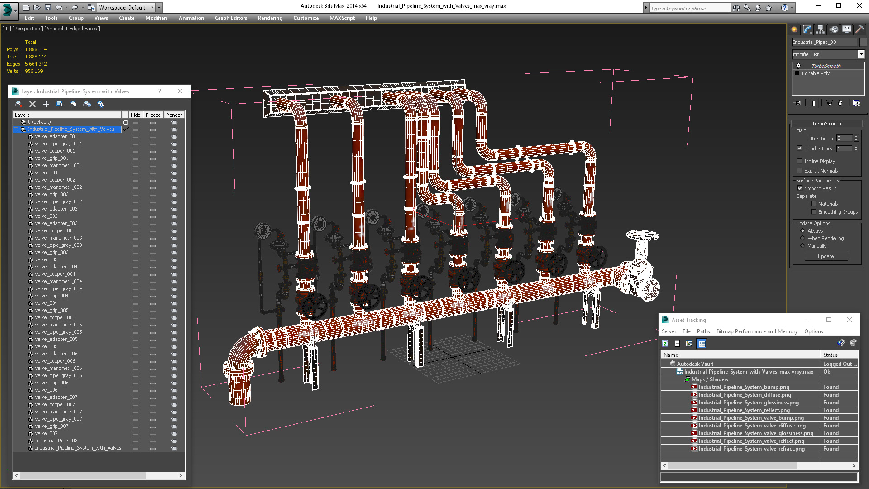Toggle Show End Result icon in modifier stack
The height and width of the screenshot is (489, 869).
click(x=814, y=103)
